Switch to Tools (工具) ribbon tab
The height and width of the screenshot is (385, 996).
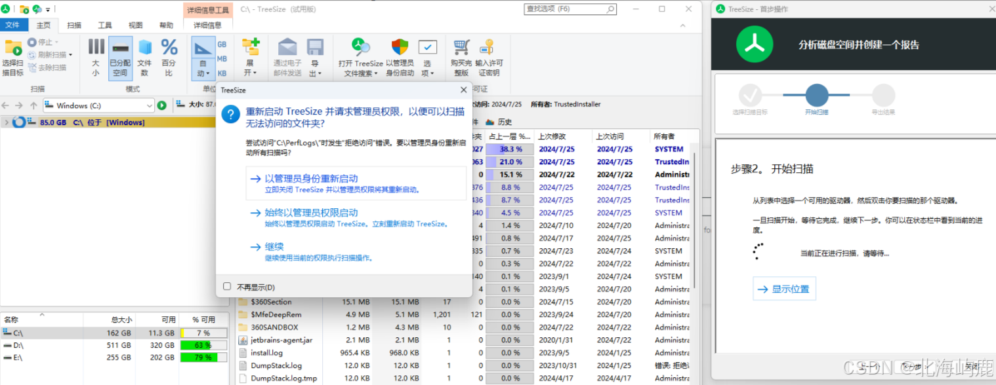point(105,26)
